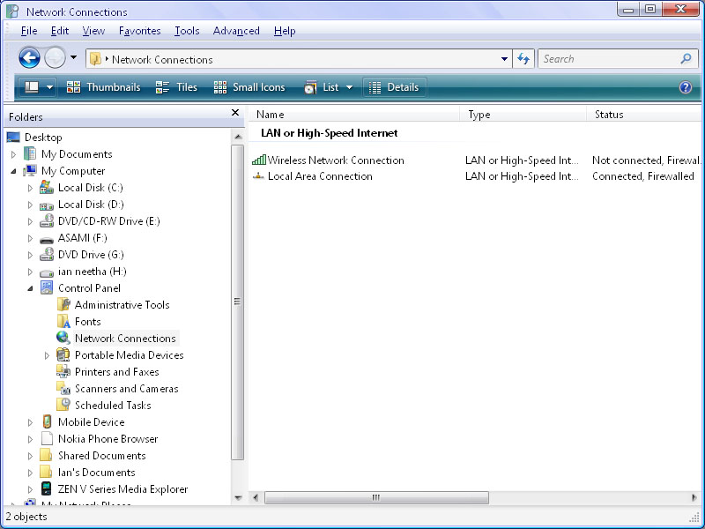Open Administrative Tools folder in tree

[x=122, y=305]
